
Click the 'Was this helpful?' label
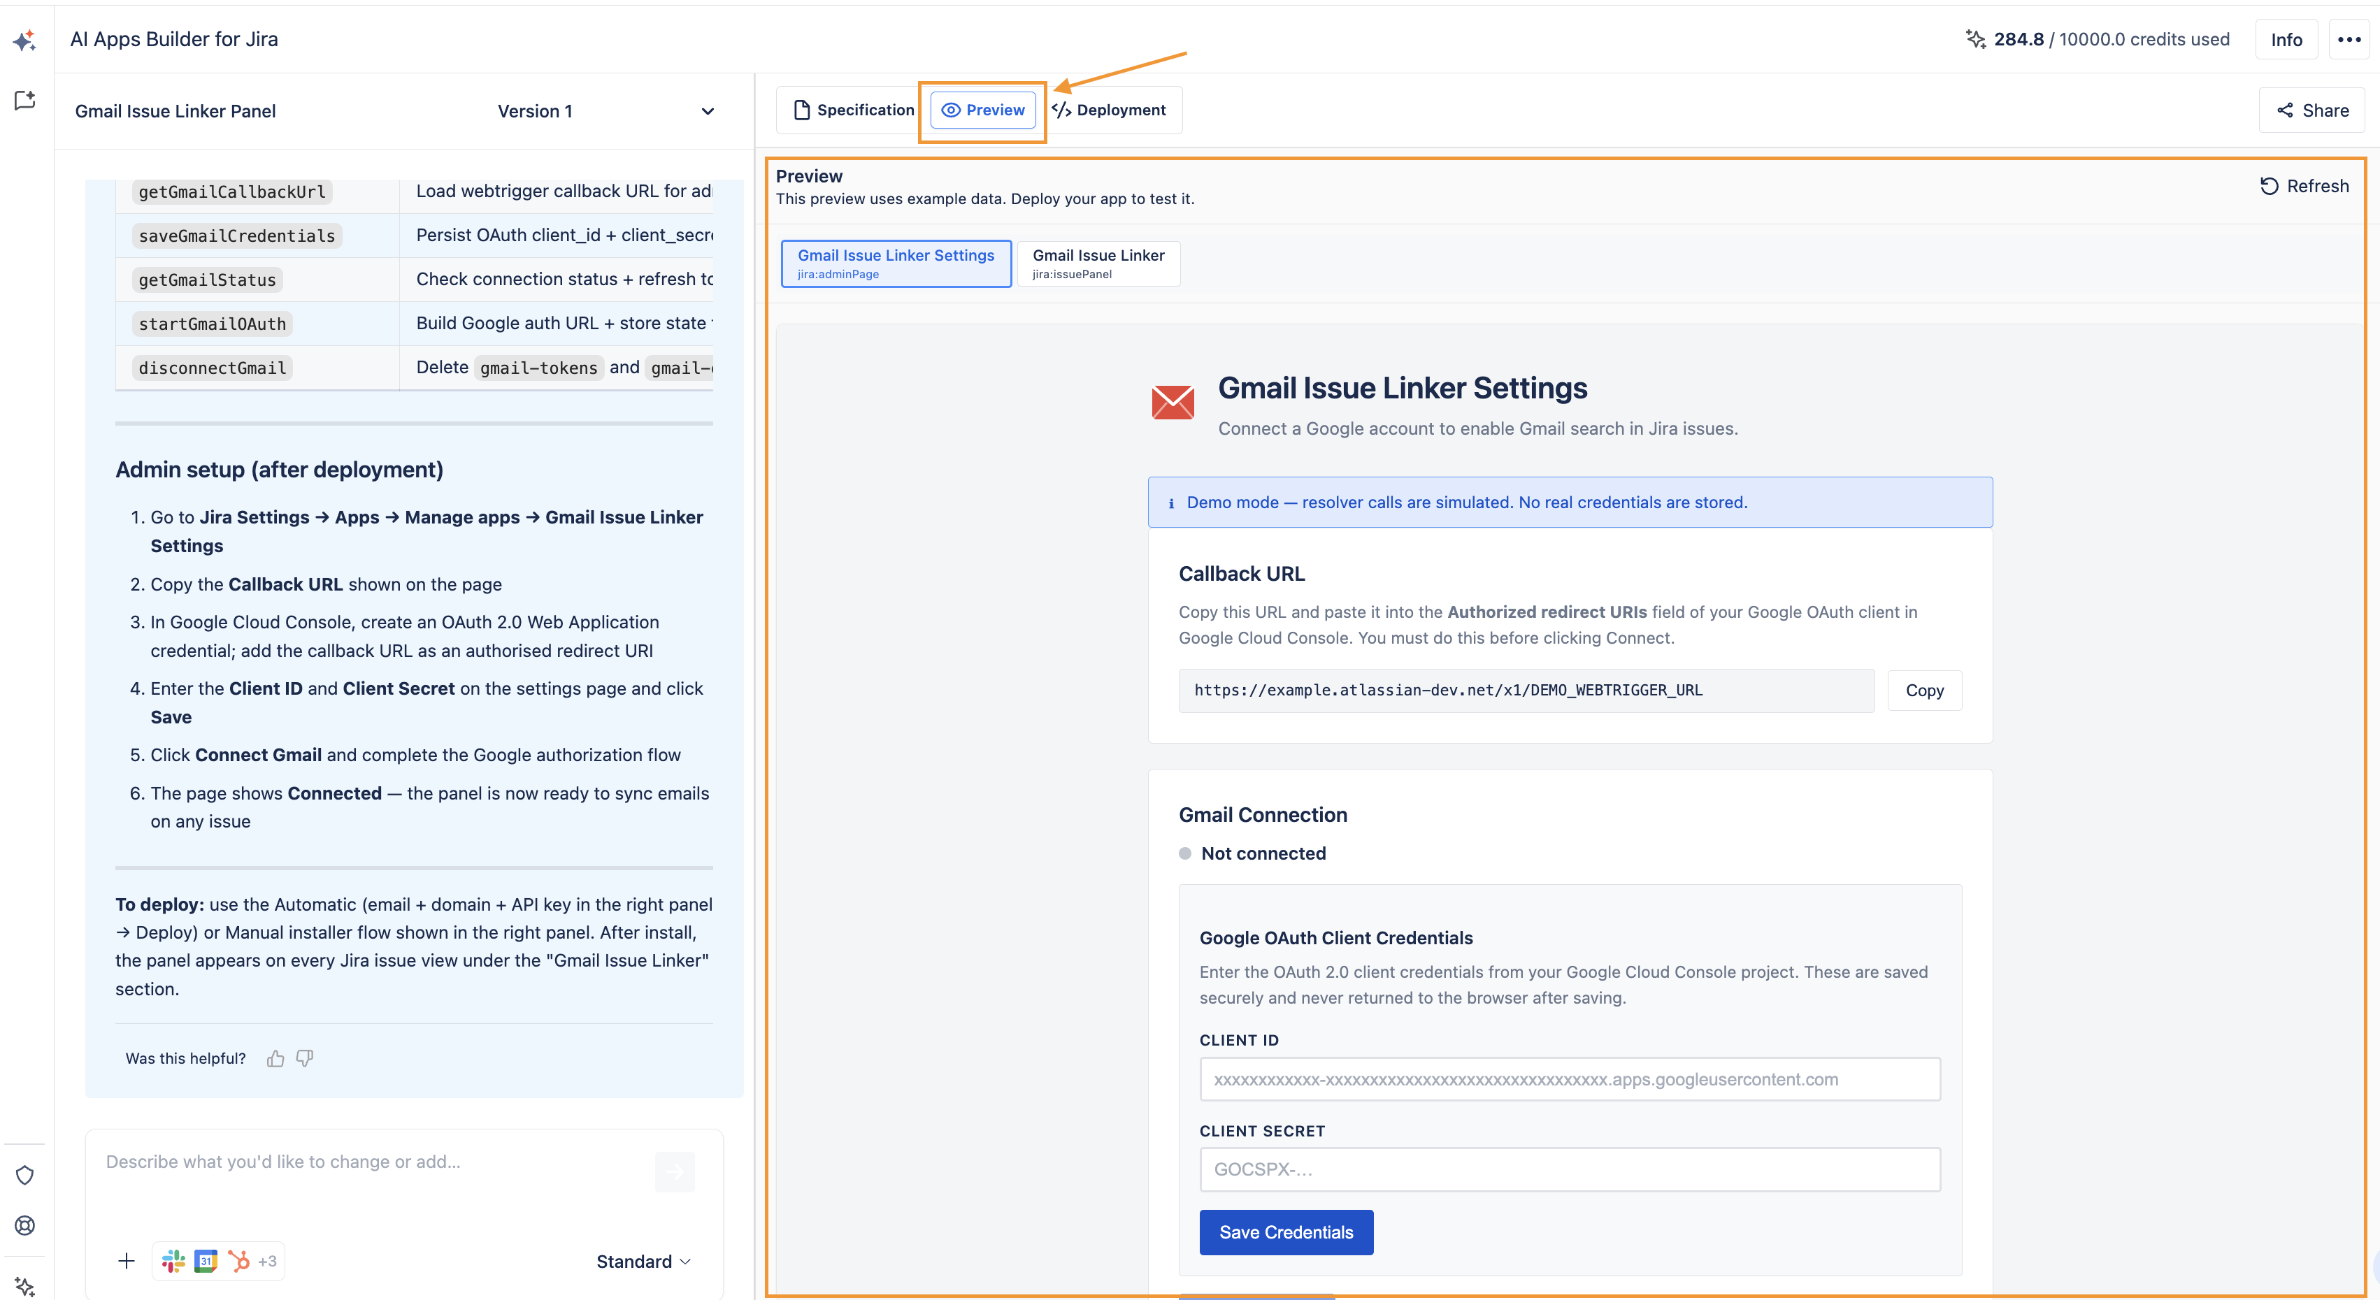coord(186,1059)
